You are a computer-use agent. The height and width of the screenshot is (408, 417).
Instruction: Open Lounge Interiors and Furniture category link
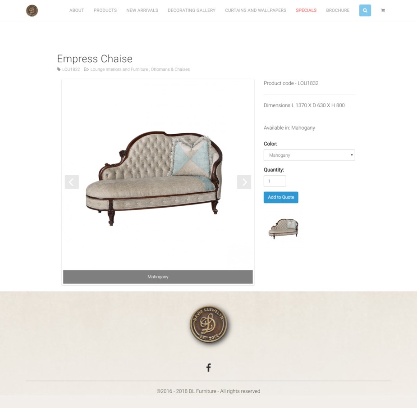119,69
